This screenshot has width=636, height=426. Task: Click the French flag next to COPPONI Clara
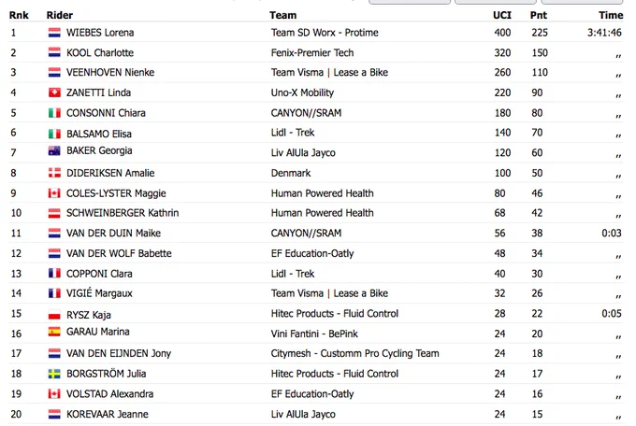tap(54, 273)
